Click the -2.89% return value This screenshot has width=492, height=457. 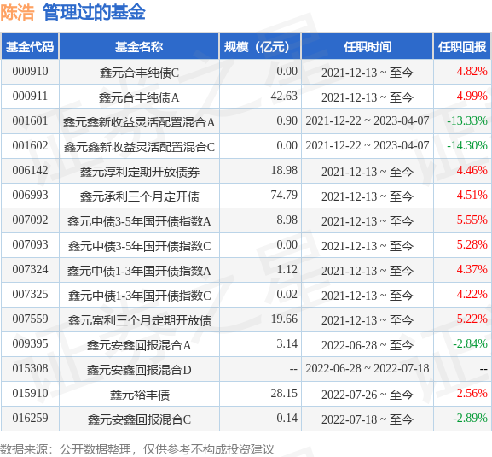coord(470,418)
